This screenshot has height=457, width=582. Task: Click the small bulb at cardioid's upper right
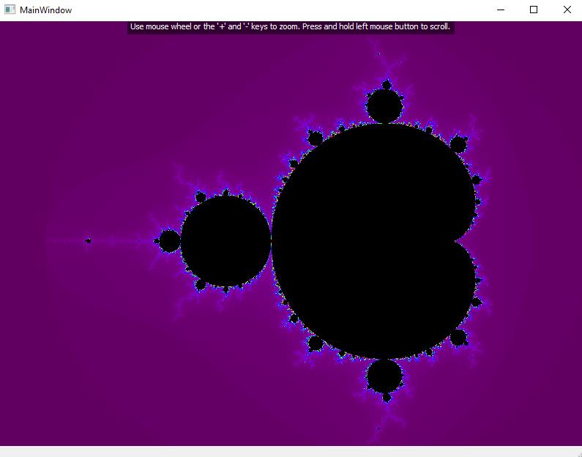point(458,144)
